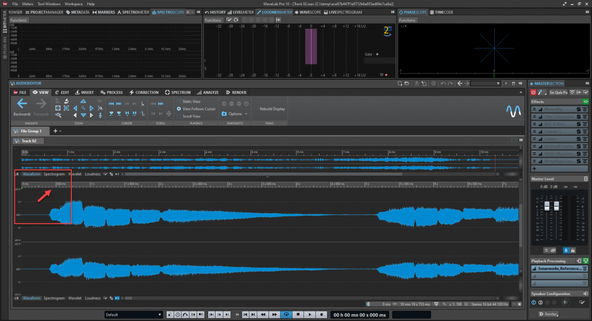The image size is (592, 321).
Task: Move cursor to end of file
Action: (119, 104)
